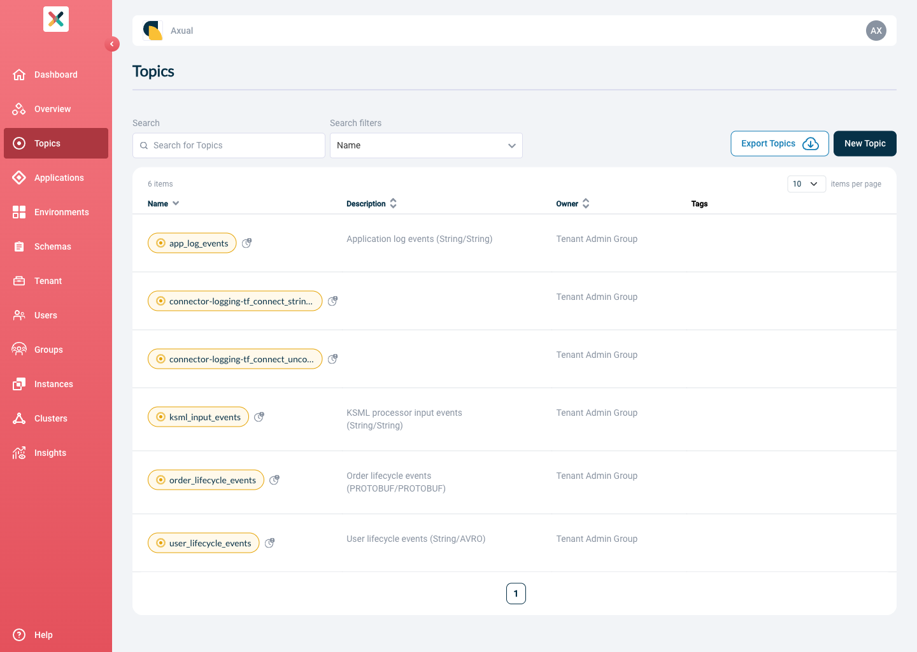Open the icon next to ksml_input_events

259,416
